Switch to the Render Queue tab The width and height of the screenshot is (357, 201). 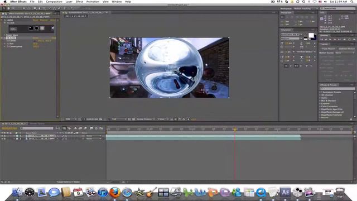coord(37,124)
